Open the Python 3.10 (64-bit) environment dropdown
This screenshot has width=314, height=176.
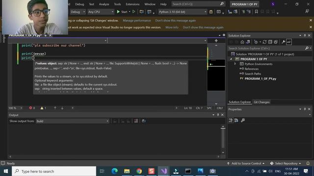point(183,12)
